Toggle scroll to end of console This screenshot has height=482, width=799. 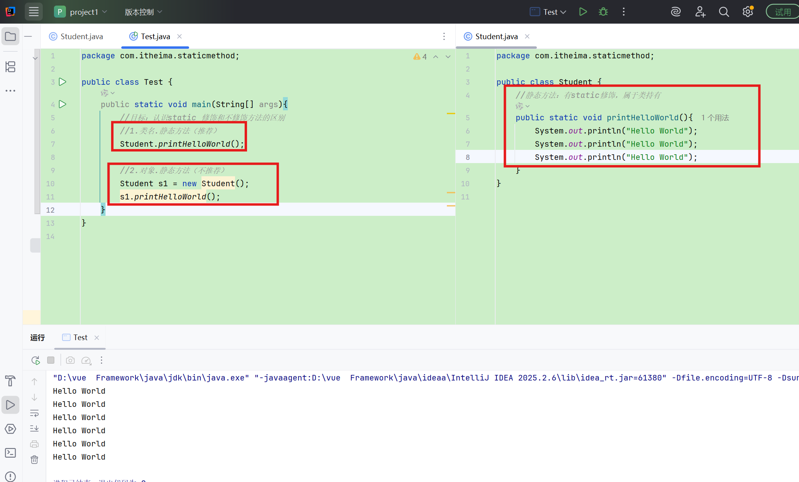coord(35,428)
